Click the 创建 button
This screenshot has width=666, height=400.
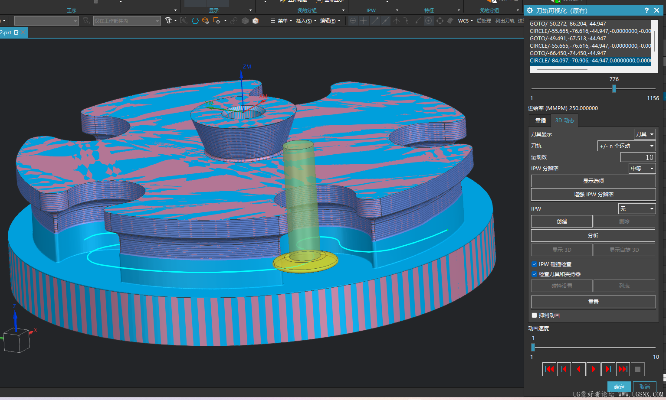click(562, 221)
